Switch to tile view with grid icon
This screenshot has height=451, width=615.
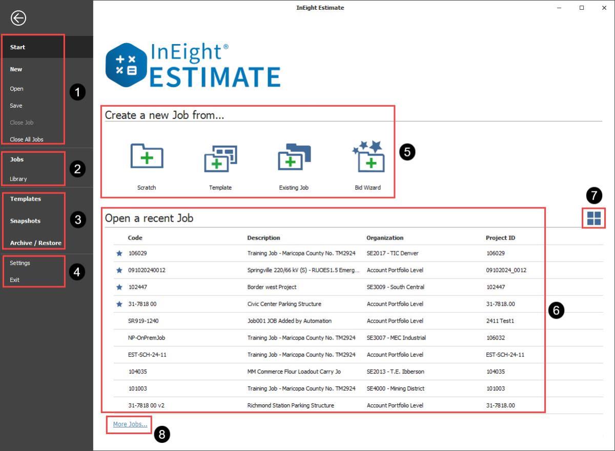pos(594,218)
